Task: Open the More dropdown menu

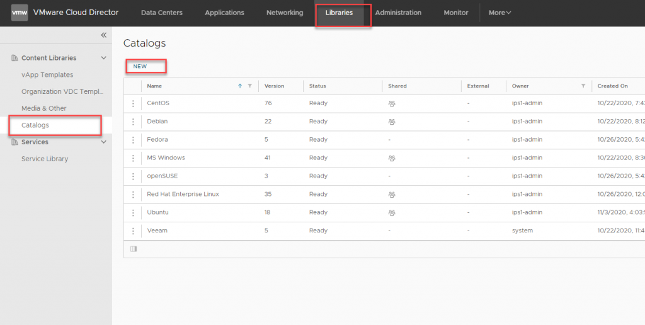Action: point(499,13)
